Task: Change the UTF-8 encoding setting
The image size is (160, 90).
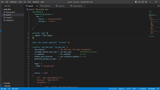Action: pyautogui.click(x=128, y=89)
